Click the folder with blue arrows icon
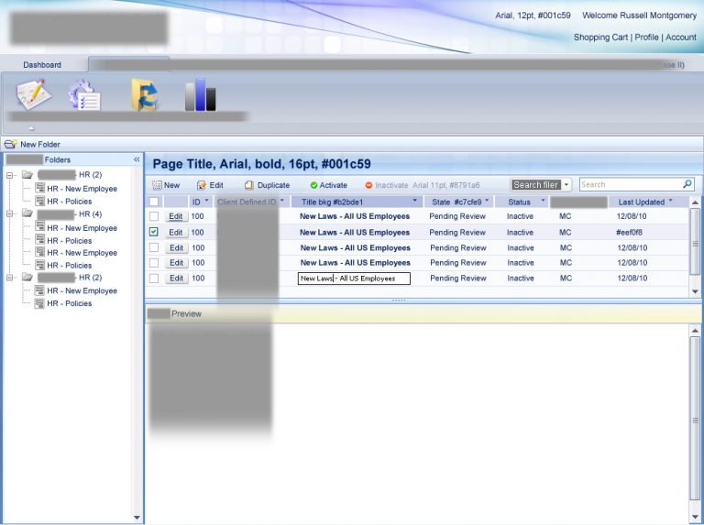The width and height of the screenshot is (704, 525). tap(144, 94)
